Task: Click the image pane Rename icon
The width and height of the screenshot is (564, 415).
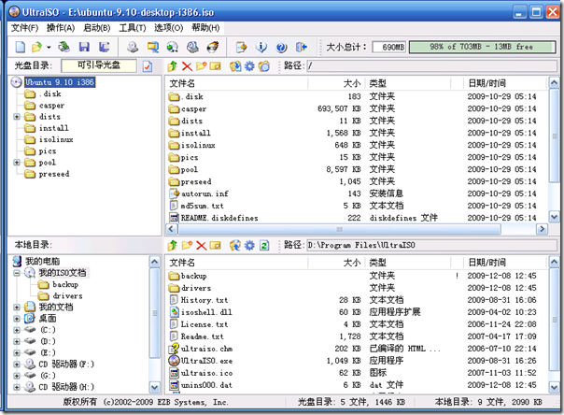Action: 215,65
